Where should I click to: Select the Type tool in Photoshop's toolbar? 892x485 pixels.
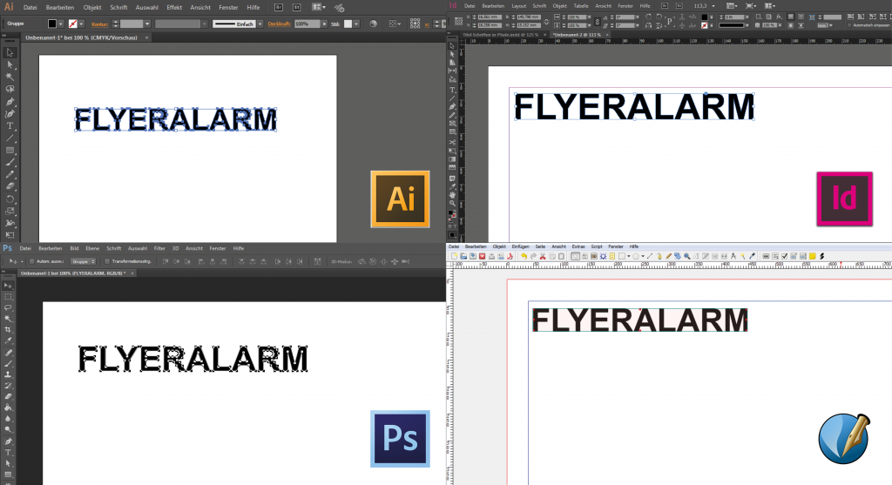pyautogui.click(x=9, y=453)
